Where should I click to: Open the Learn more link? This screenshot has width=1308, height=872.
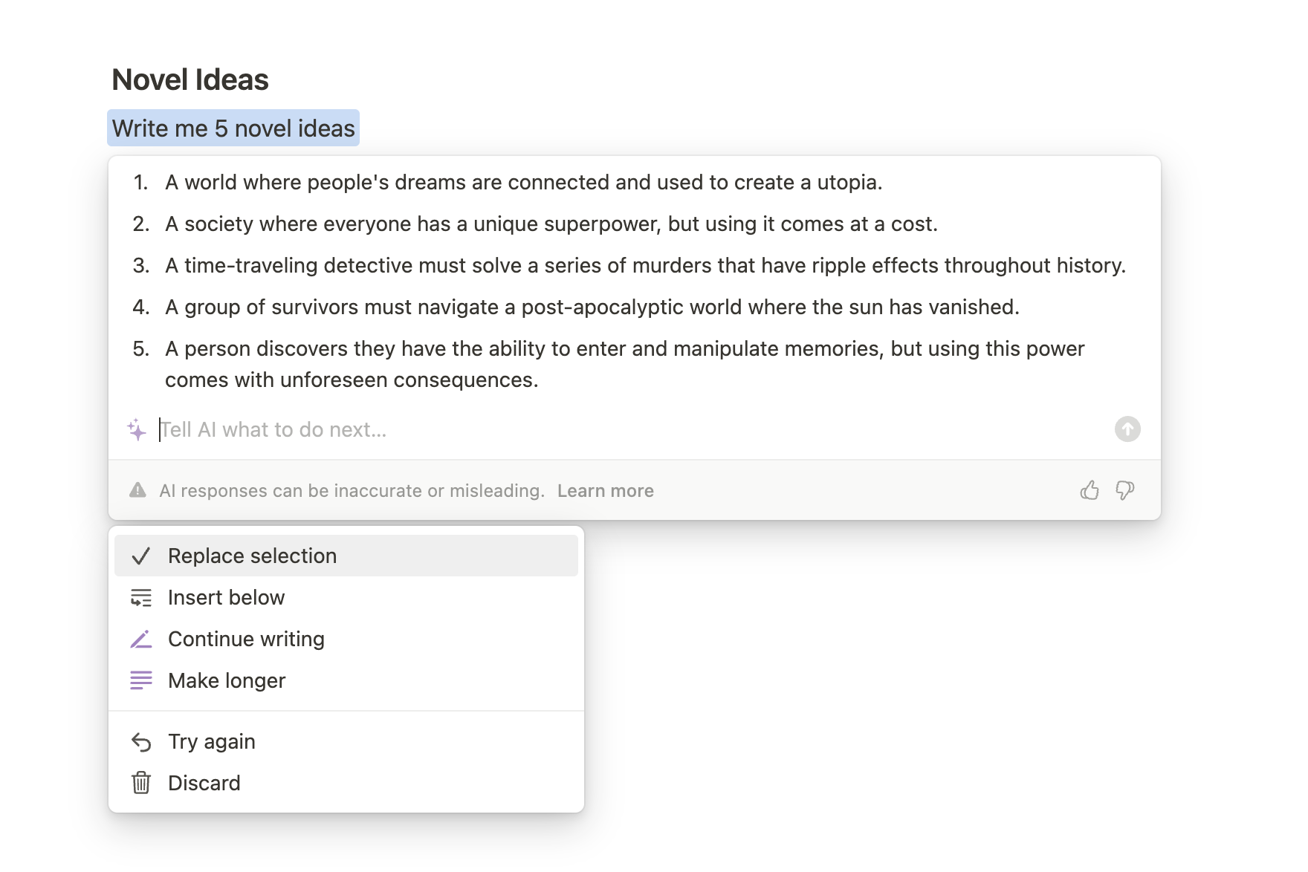point(606,490)
